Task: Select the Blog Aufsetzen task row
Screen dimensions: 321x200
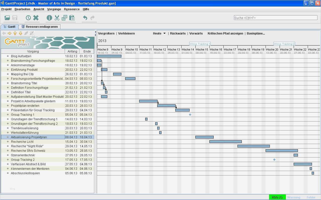Action: pos(48,56)
